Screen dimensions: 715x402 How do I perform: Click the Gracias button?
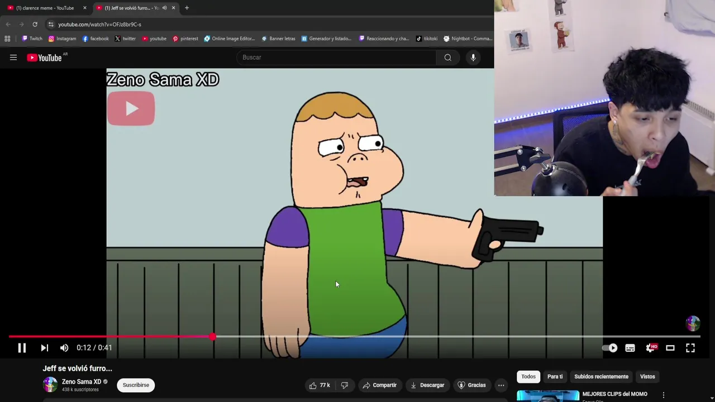point(471,385)
